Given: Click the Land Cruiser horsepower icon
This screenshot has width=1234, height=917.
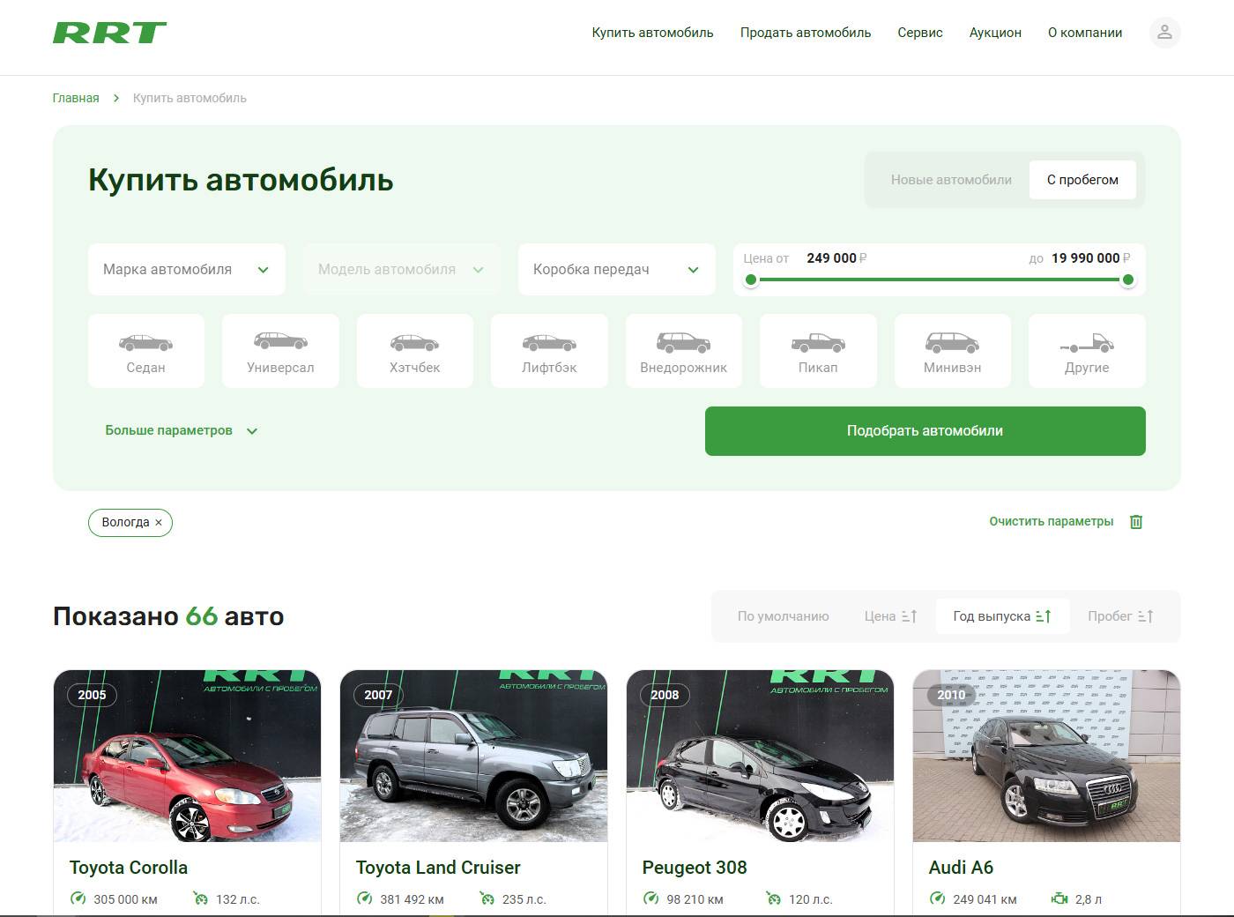Looking at the screenshot, I should click(487, 898).
